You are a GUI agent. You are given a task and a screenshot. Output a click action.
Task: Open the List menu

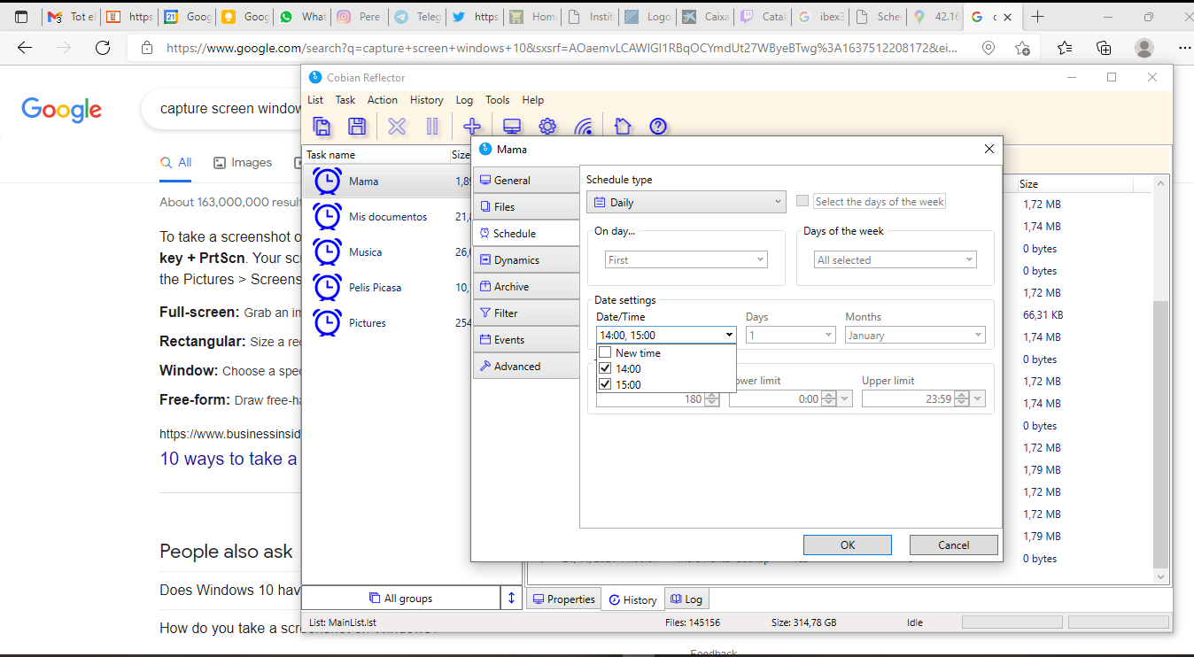tap(315, 100)
